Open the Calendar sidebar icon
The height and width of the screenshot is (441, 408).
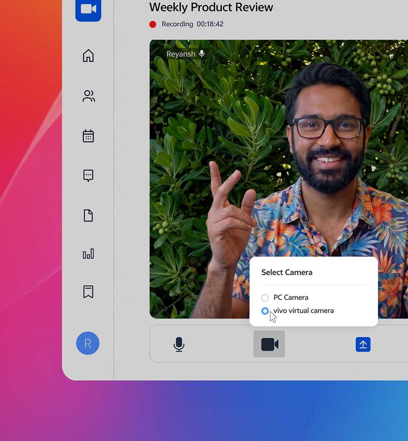pos(88,136)
